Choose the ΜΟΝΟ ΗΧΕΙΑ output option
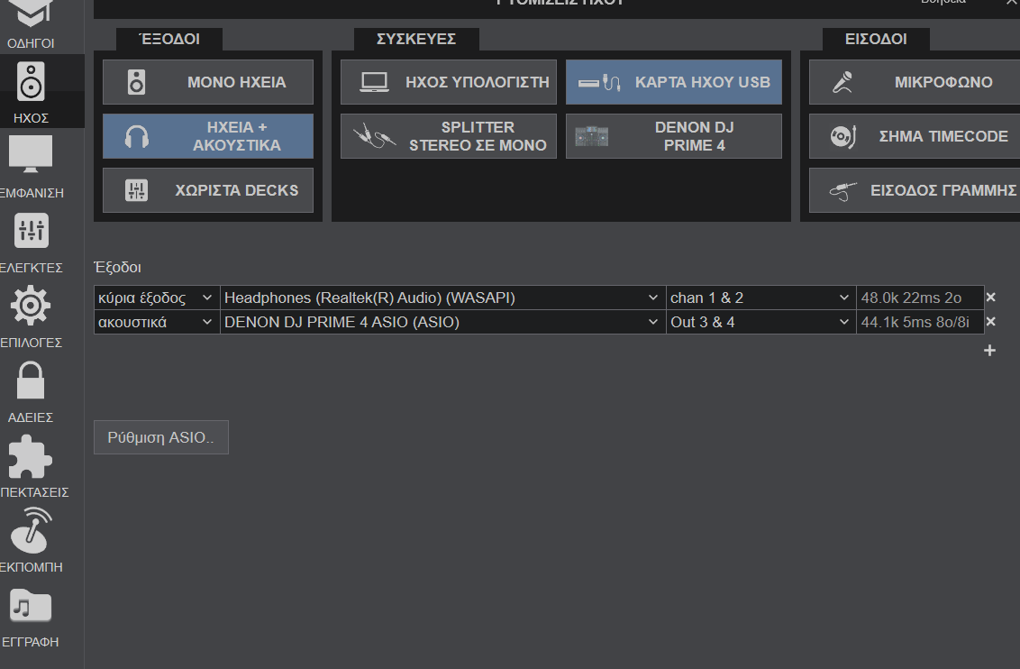The width and height of the screenshot is (1020, 669). click(x=208, y=82)
